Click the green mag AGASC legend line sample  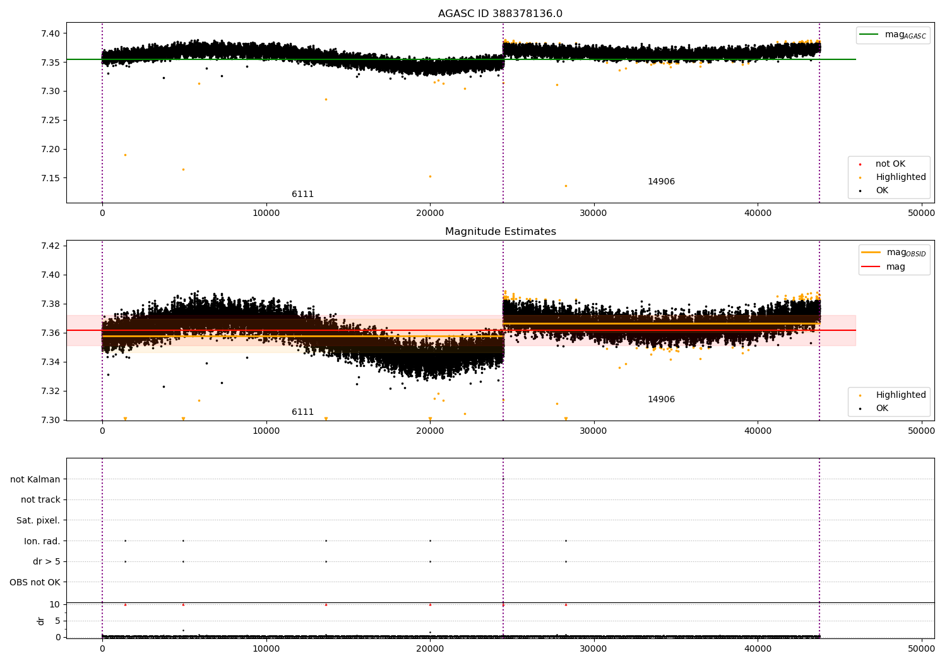[870, 35]
